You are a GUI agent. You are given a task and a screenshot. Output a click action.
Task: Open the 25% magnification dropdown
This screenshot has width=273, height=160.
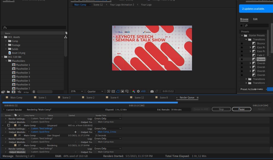click(x=77, y=91)
